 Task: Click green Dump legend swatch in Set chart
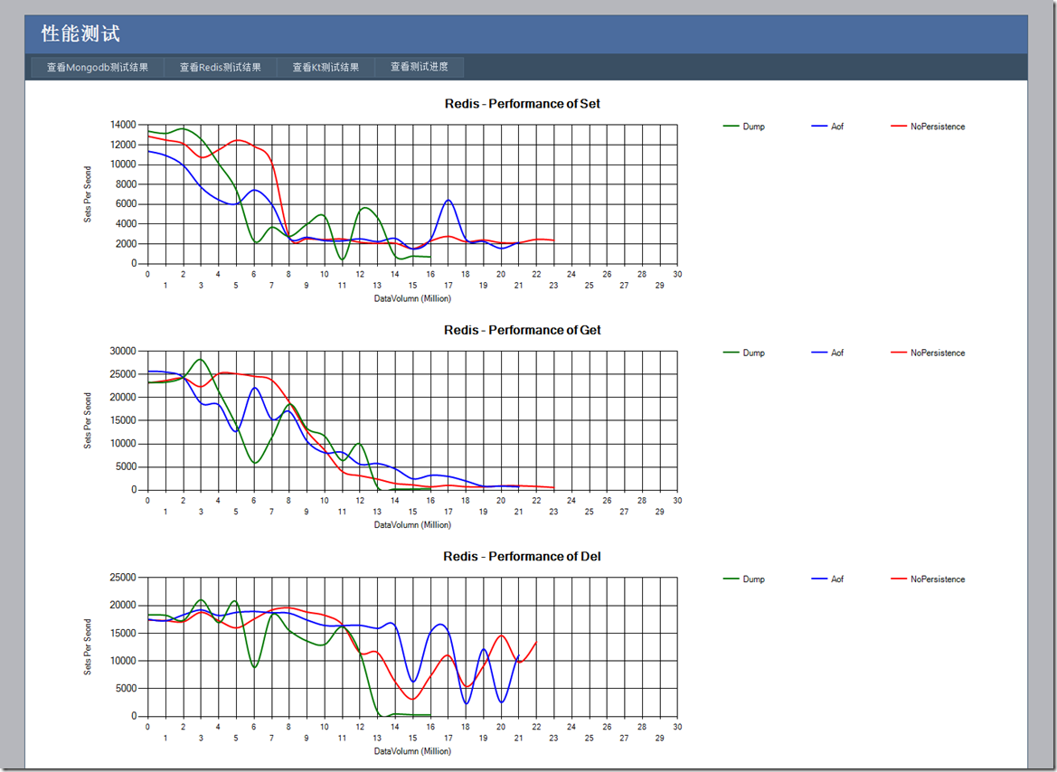pos(731,126)
